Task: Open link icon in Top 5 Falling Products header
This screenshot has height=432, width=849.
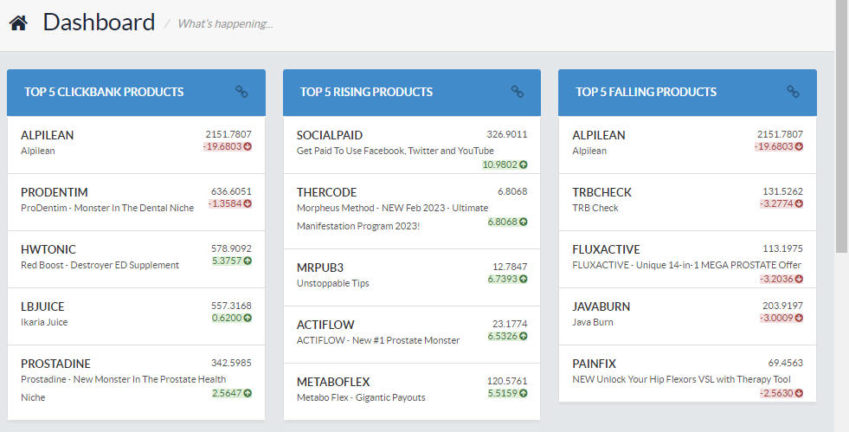Action: [x=793, y=92]
